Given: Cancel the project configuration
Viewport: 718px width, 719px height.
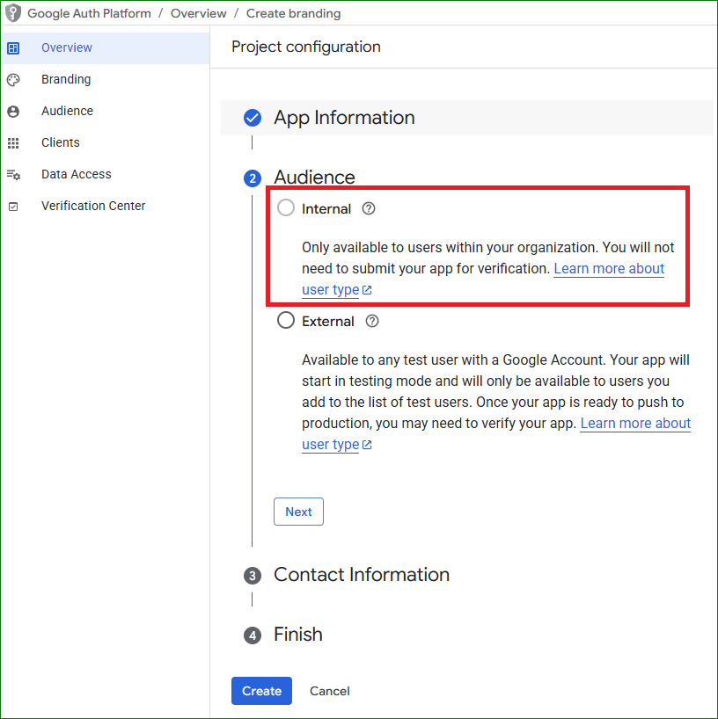Looking at the screenshot, I should pos(330,691).
